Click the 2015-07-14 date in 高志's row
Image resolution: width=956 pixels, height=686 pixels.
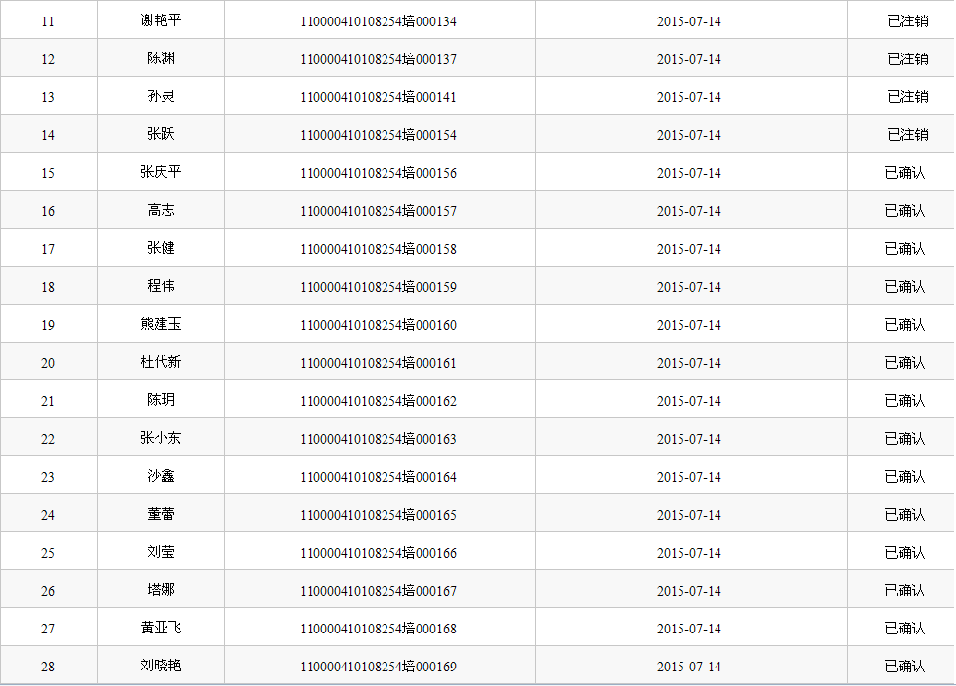tap(688, 211)
